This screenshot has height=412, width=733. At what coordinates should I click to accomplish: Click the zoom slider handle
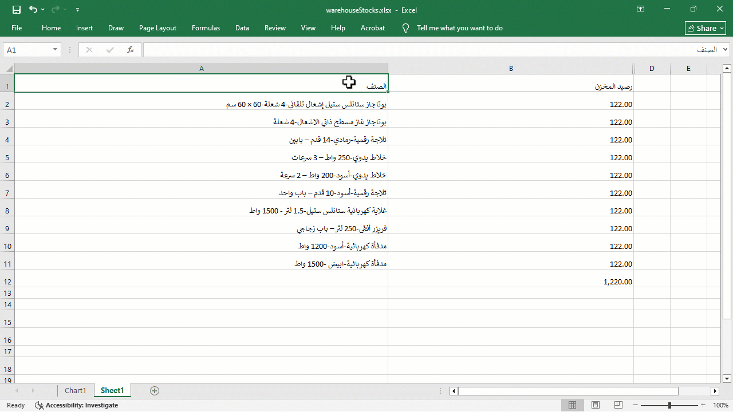(669, 405)
